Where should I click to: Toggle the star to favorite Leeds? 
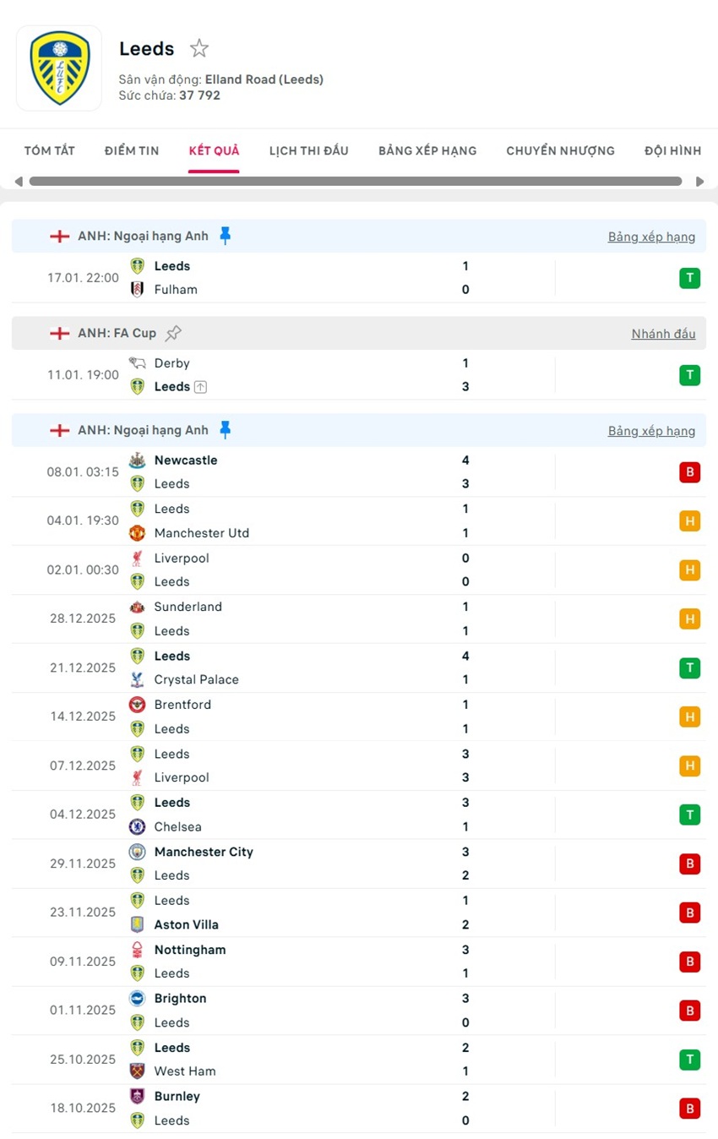click(x=199, y=48)
